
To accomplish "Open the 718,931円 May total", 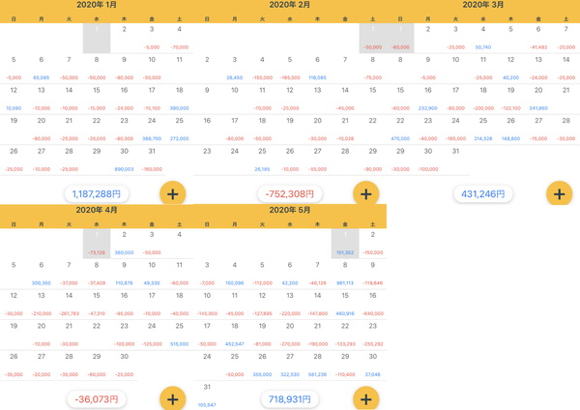I will 290,399.
